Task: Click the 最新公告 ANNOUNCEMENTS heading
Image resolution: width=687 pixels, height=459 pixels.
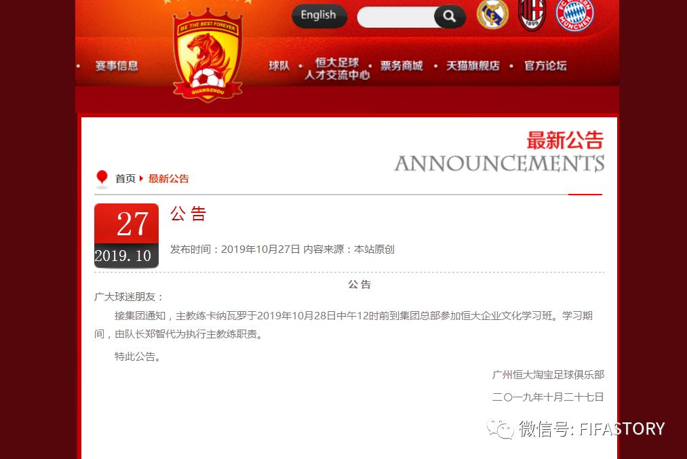Action: 499,152
